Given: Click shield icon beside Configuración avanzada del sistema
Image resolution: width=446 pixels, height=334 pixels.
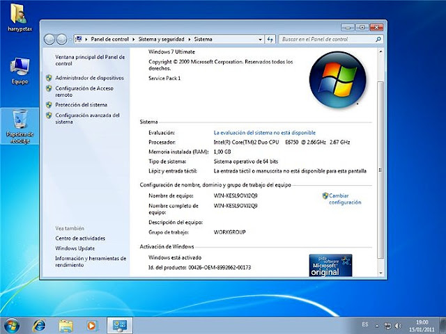Looking at the screenshot, I should coord(49,116).
